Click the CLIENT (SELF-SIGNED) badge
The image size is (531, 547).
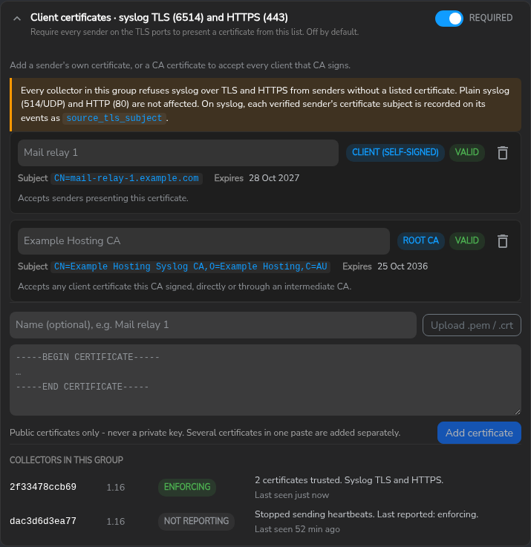pos(395,152)
